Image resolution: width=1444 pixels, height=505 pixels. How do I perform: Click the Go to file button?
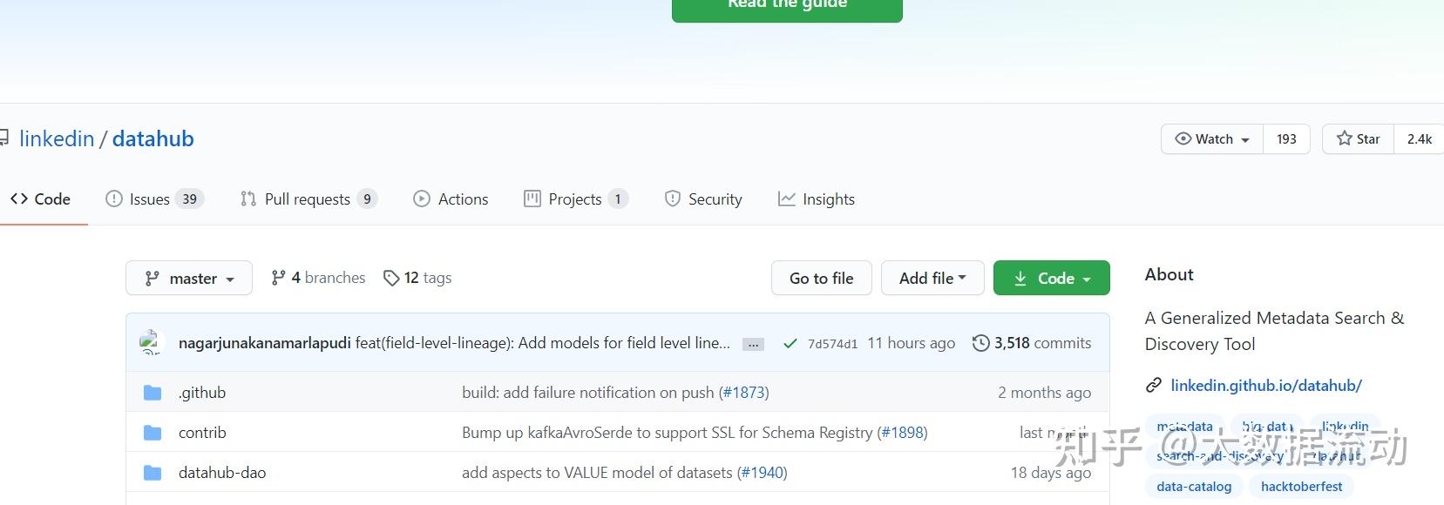coord(821,279)
